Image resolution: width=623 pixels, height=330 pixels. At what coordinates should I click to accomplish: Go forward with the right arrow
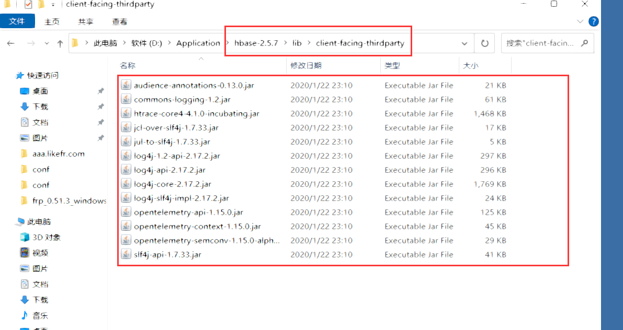point(30,43)
